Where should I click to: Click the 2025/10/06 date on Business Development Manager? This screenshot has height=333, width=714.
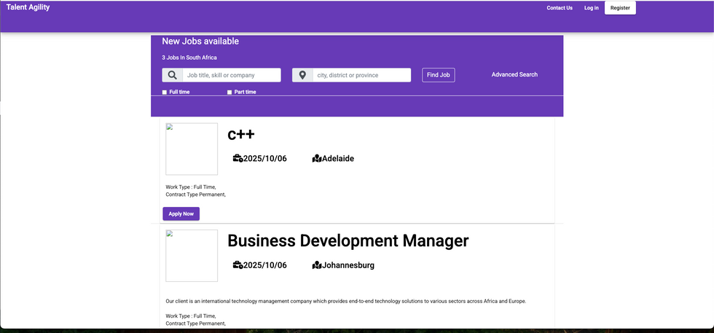pos(265,265)
